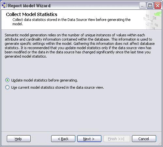Click the wizard banner graphic in header
163x147 pixels.
point(153,20)
